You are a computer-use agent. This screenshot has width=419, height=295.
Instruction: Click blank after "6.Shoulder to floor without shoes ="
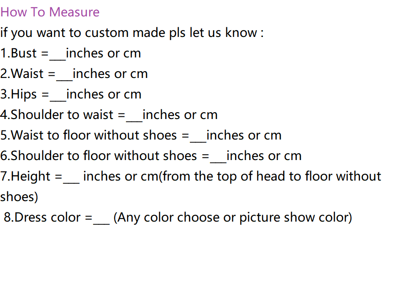pos(218,157)
